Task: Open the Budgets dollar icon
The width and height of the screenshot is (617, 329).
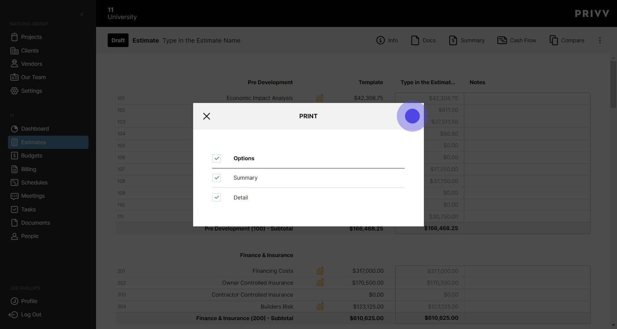Action: [14, 155]
